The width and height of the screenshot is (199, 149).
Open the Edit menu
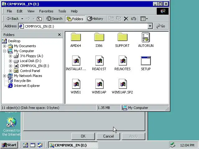point(20,11)
